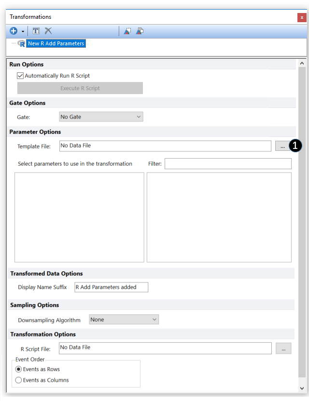Viewport: 309px width, 401px height.
Task: Click the right parameters list box
Action: coord(219,217)
